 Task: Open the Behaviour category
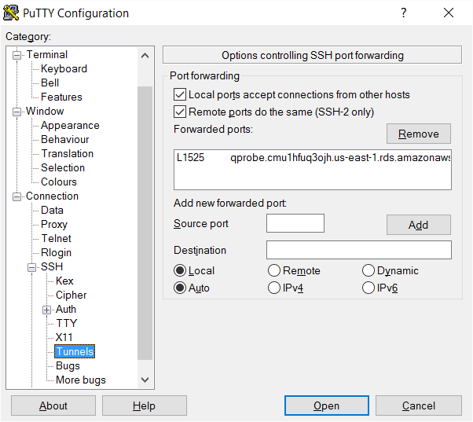65,139
